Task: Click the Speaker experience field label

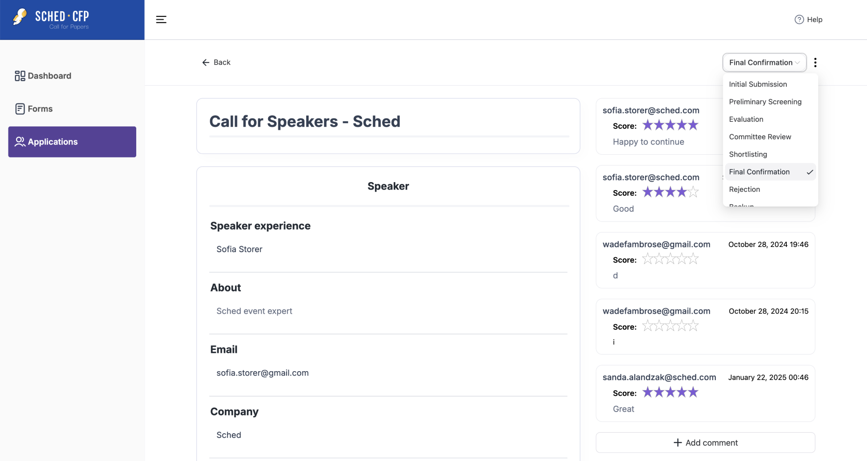Action: click(x=261, y=226)
